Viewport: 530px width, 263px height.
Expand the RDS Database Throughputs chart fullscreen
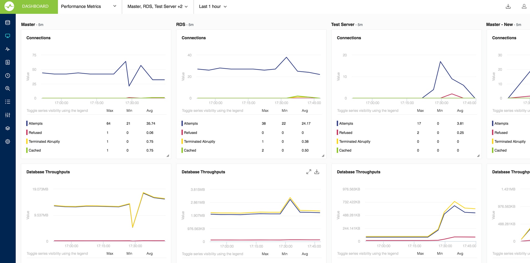click(309, 172)
